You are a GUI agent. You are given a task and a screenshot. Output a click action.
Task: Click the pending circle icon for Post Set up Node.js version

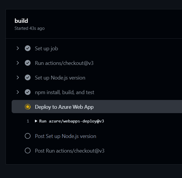click(28, 136)
